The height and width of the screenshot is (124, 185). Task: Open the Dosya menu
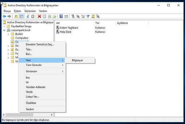click(7, 11)
